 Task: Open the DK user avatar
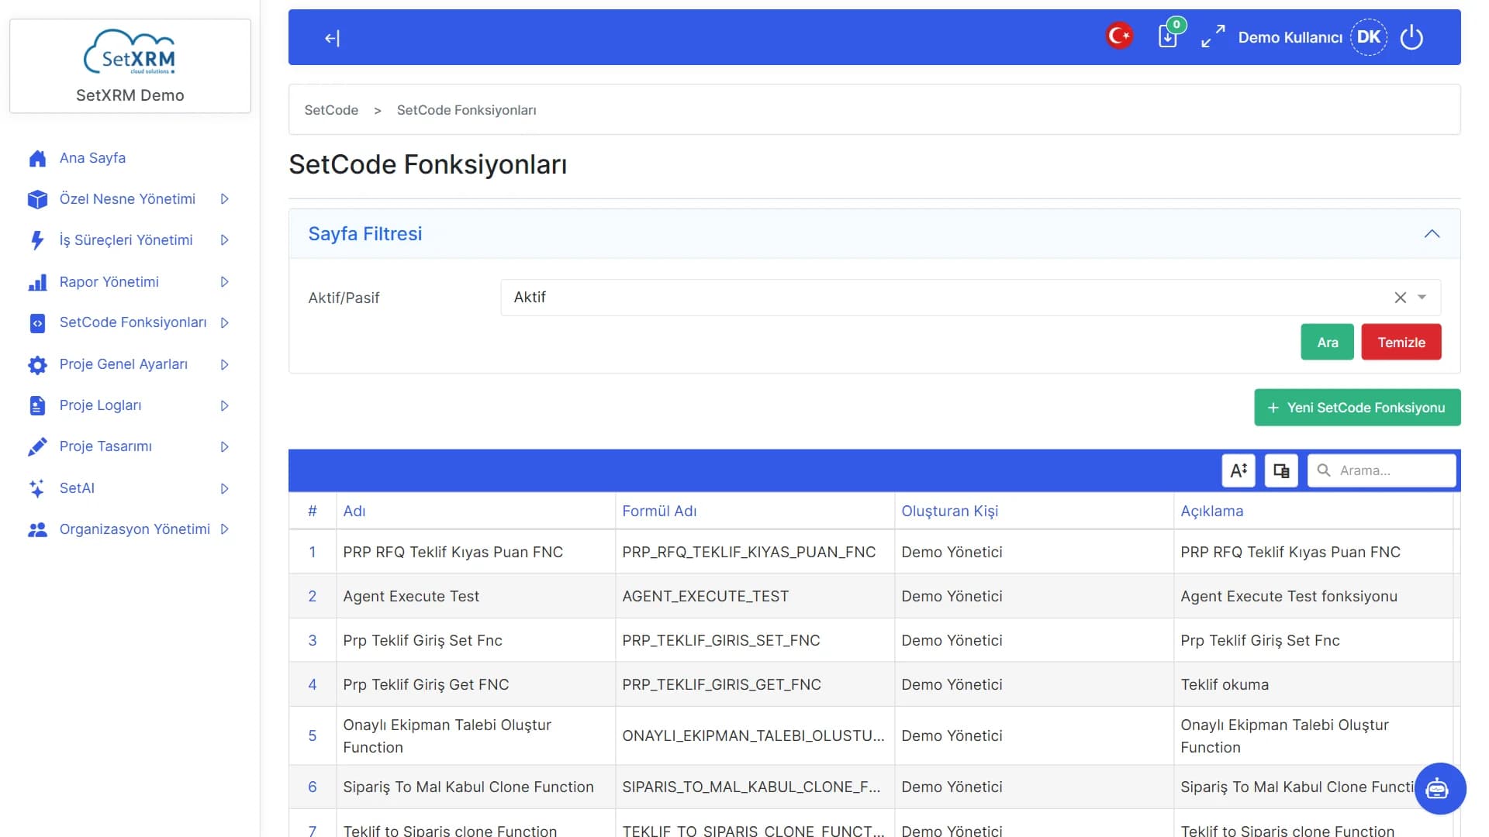[1369, 37]
